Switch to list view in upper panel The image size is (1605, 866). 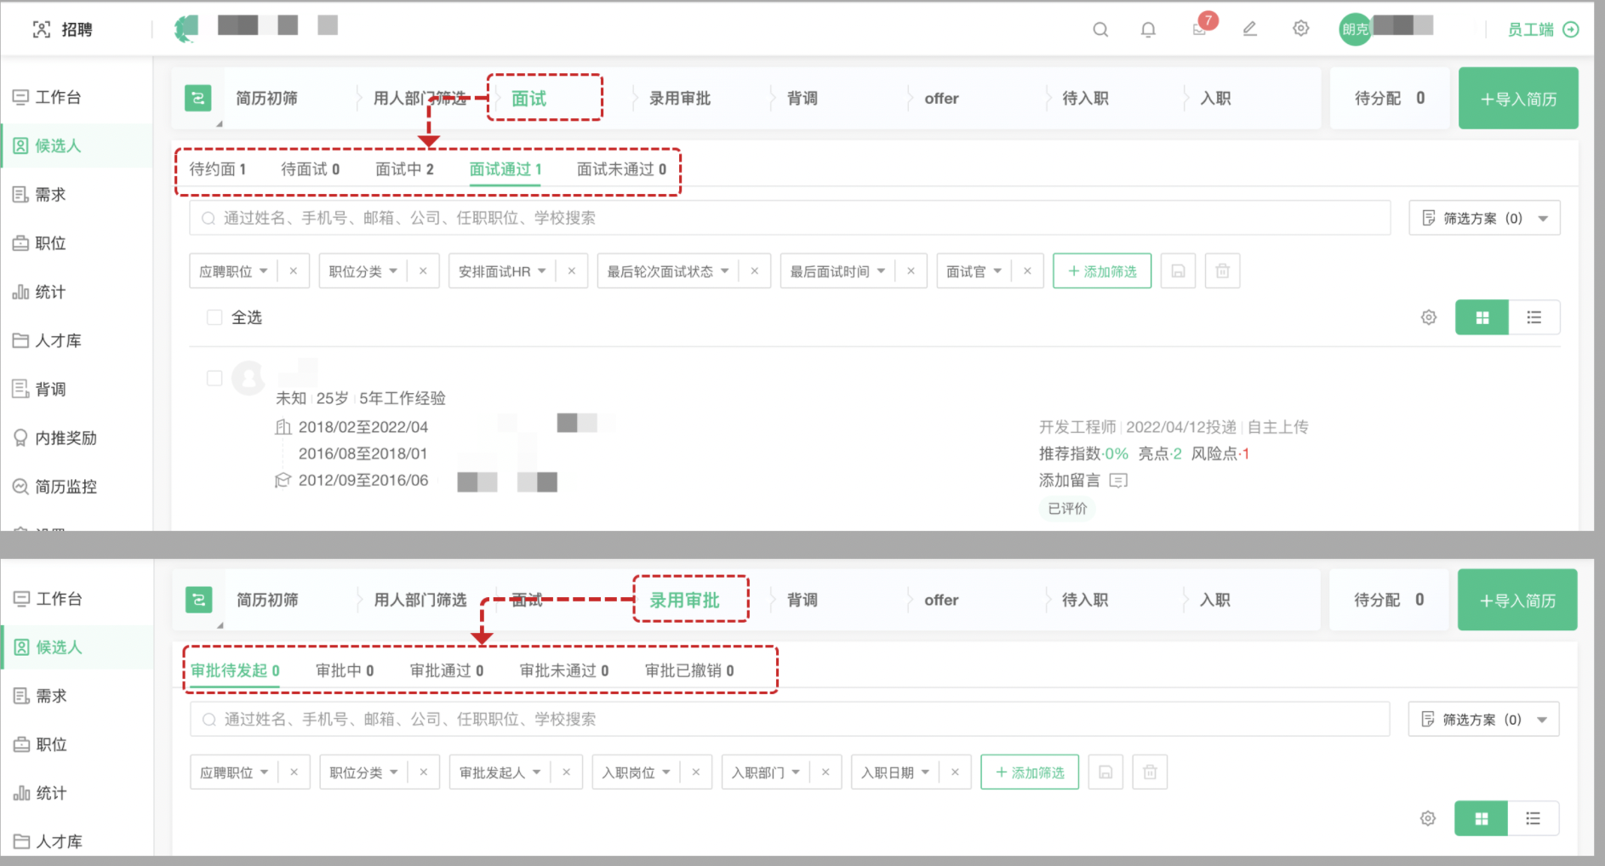(1534, 317)
